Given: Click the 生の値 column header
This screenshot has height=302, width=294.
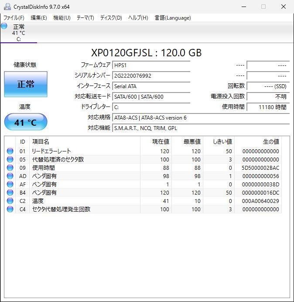Looking at the screenshot, I should [x=258, y=142].
